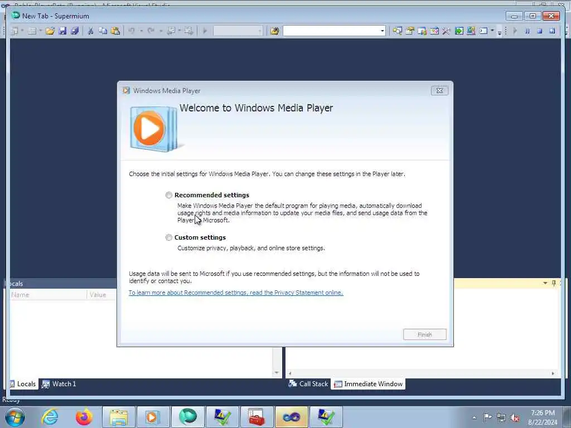Viewport: 571px width, 428px height.
Task: Open the solution configuration dropdown
Action: (x=238, y=31)
